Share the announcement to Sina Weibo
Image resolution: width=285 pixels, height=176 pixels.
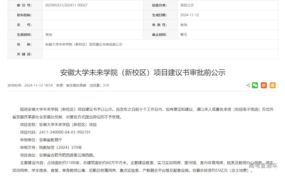[263, 85]
